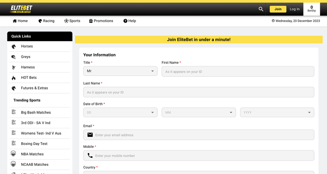Click the Home house icon
This screenshot has width=327, height=174.
[15, 21]
